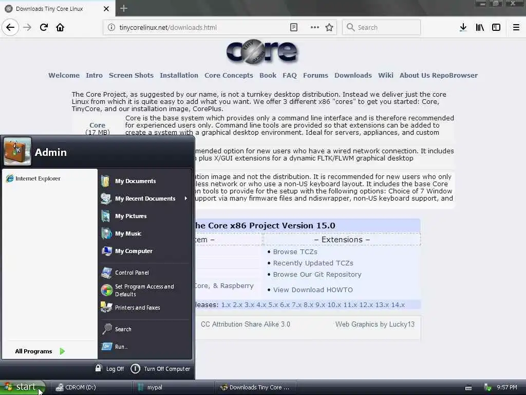Select the Downloads Tiny Core Linux tab

[x=58, y=9]
